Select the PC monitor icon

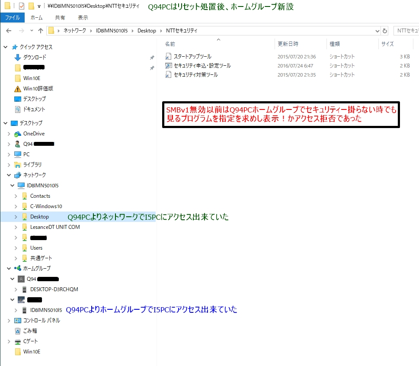[18, 154]
